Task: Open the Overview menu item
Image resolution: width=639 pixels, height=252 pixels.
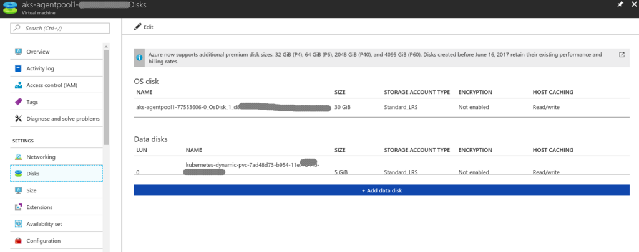Action: [x=56, y=52]
